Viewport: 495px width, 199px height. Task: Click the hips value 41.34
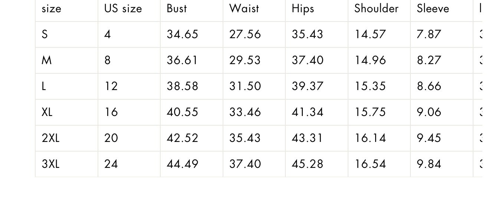point(307,112)
